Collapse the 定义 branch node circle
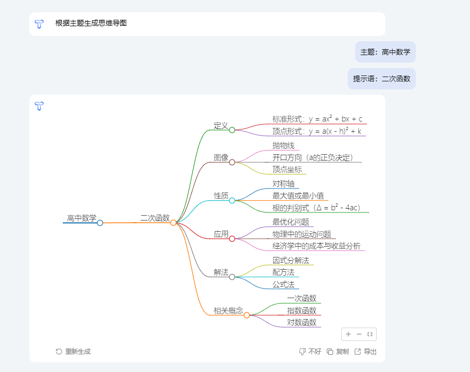Image resolution: width=470 pixels, height=372 pixels. coord(232,130)
